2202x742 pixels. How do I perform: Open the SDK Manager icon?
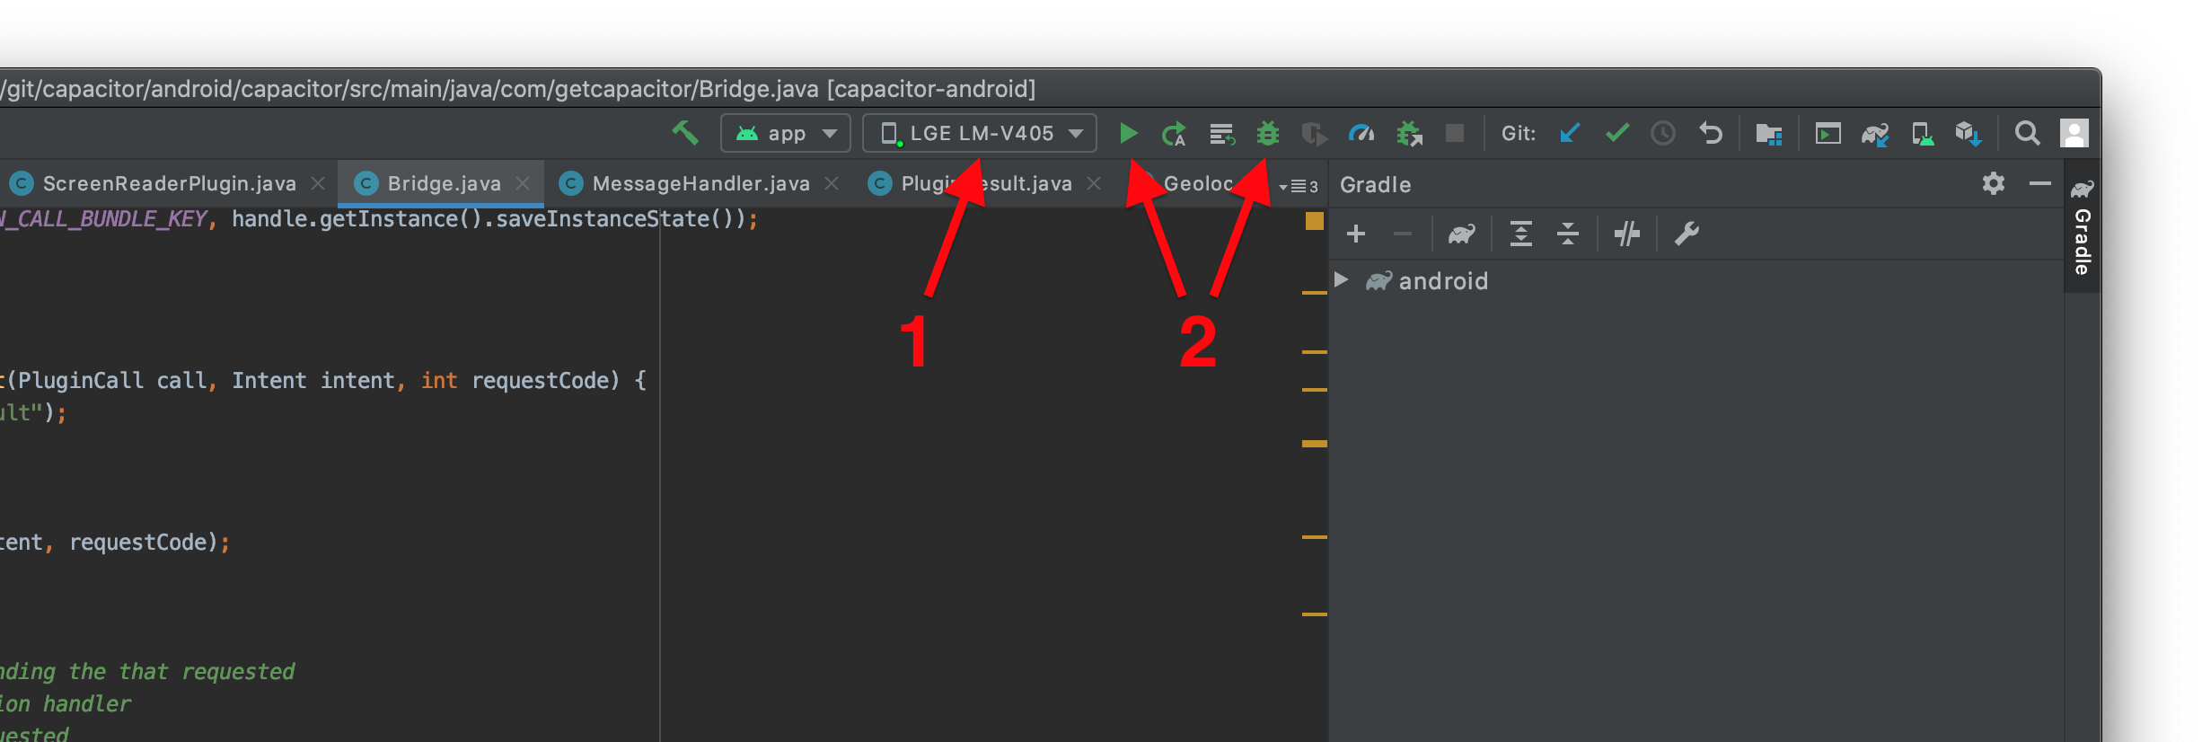pos(1968,134)
